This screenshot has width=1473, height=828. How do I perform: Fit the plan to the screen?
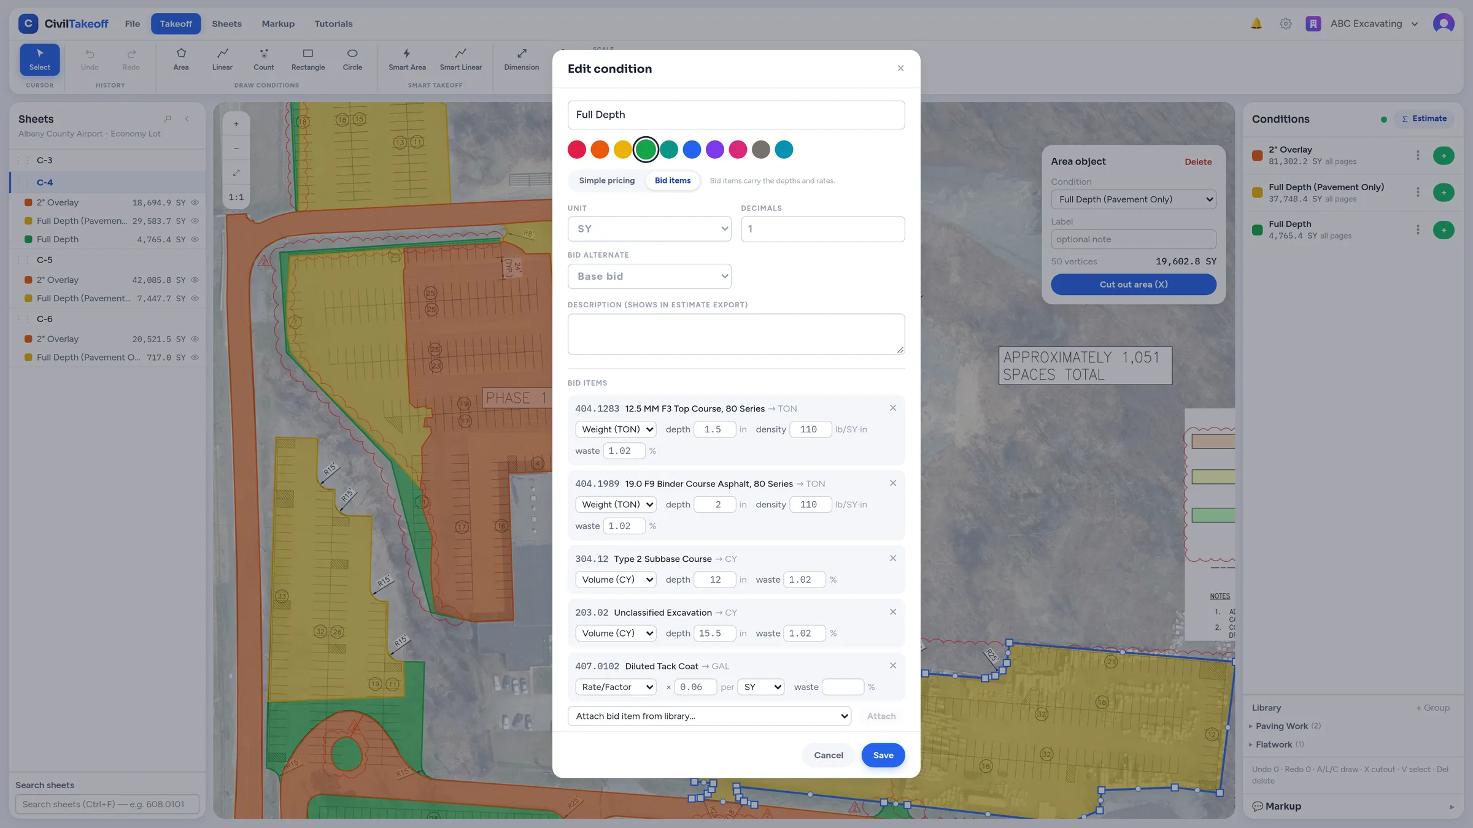(x=236, y=173)
